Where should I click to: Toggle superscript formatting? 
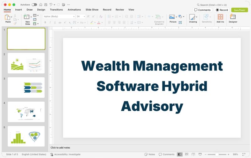65,23
